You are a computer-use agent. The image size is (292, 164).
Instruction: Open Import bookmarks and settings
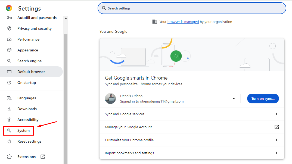277,153
